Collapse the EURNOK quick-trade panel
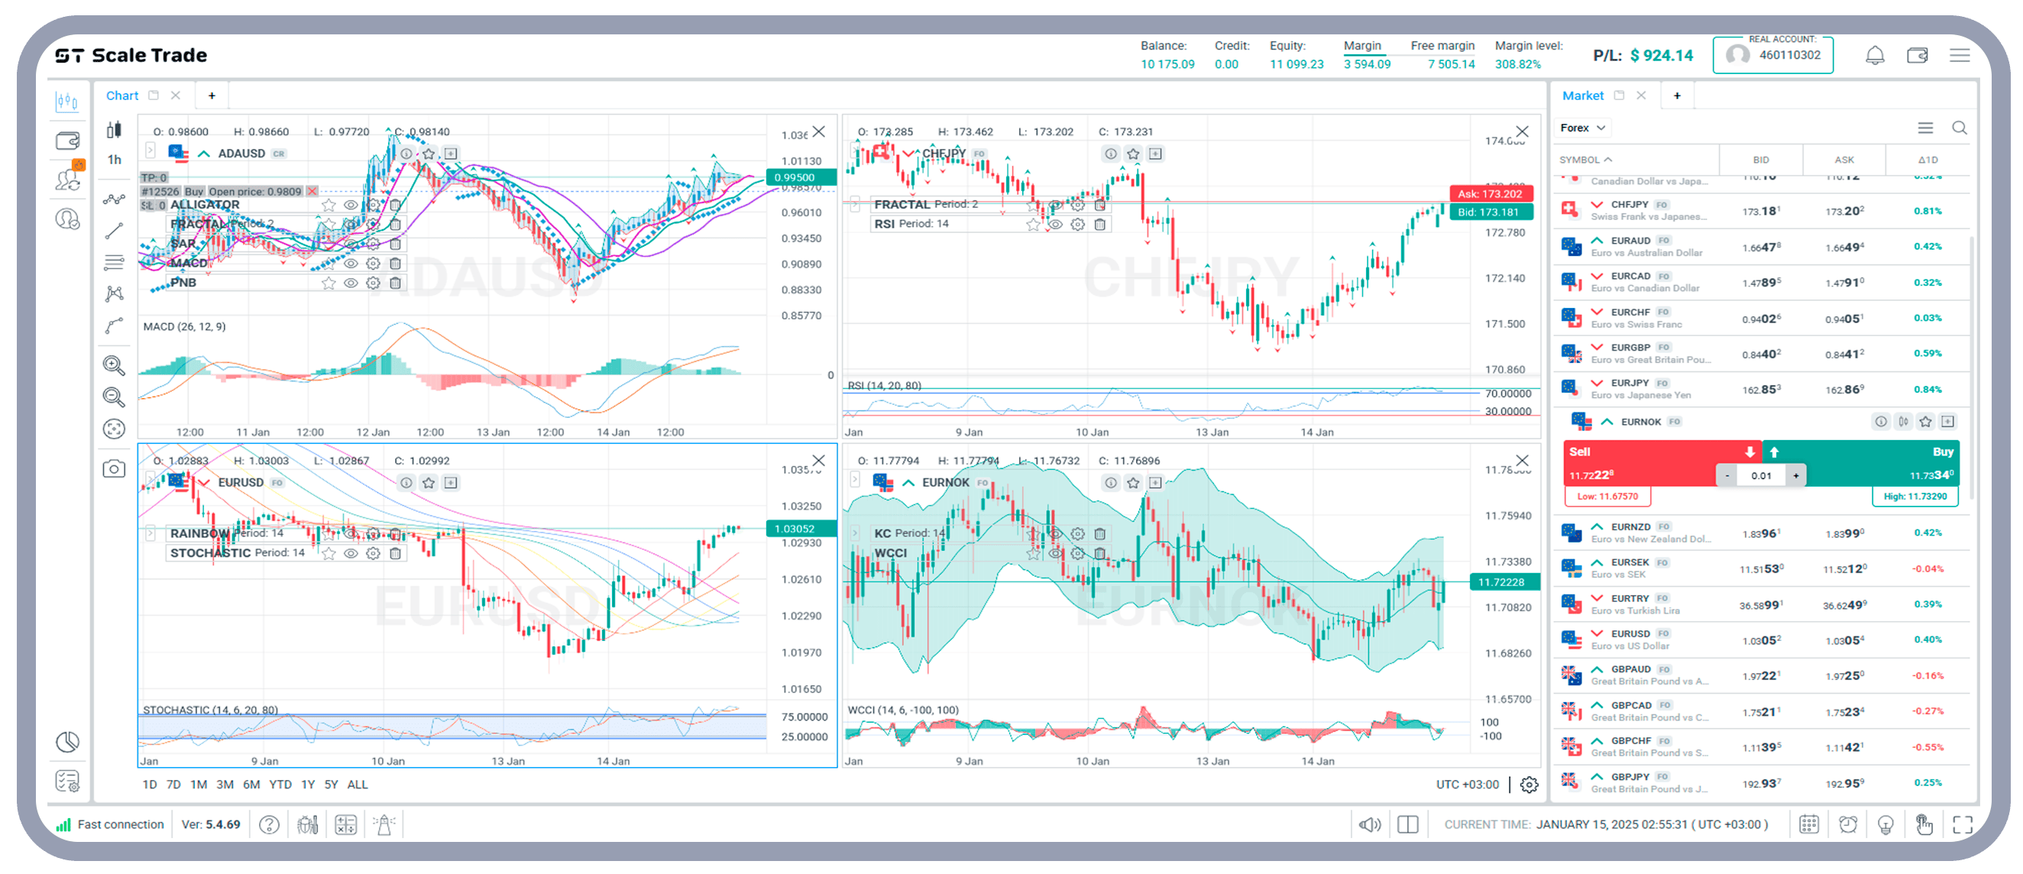This screenshot has width=2023, height=874. [x=1607, y=422]
